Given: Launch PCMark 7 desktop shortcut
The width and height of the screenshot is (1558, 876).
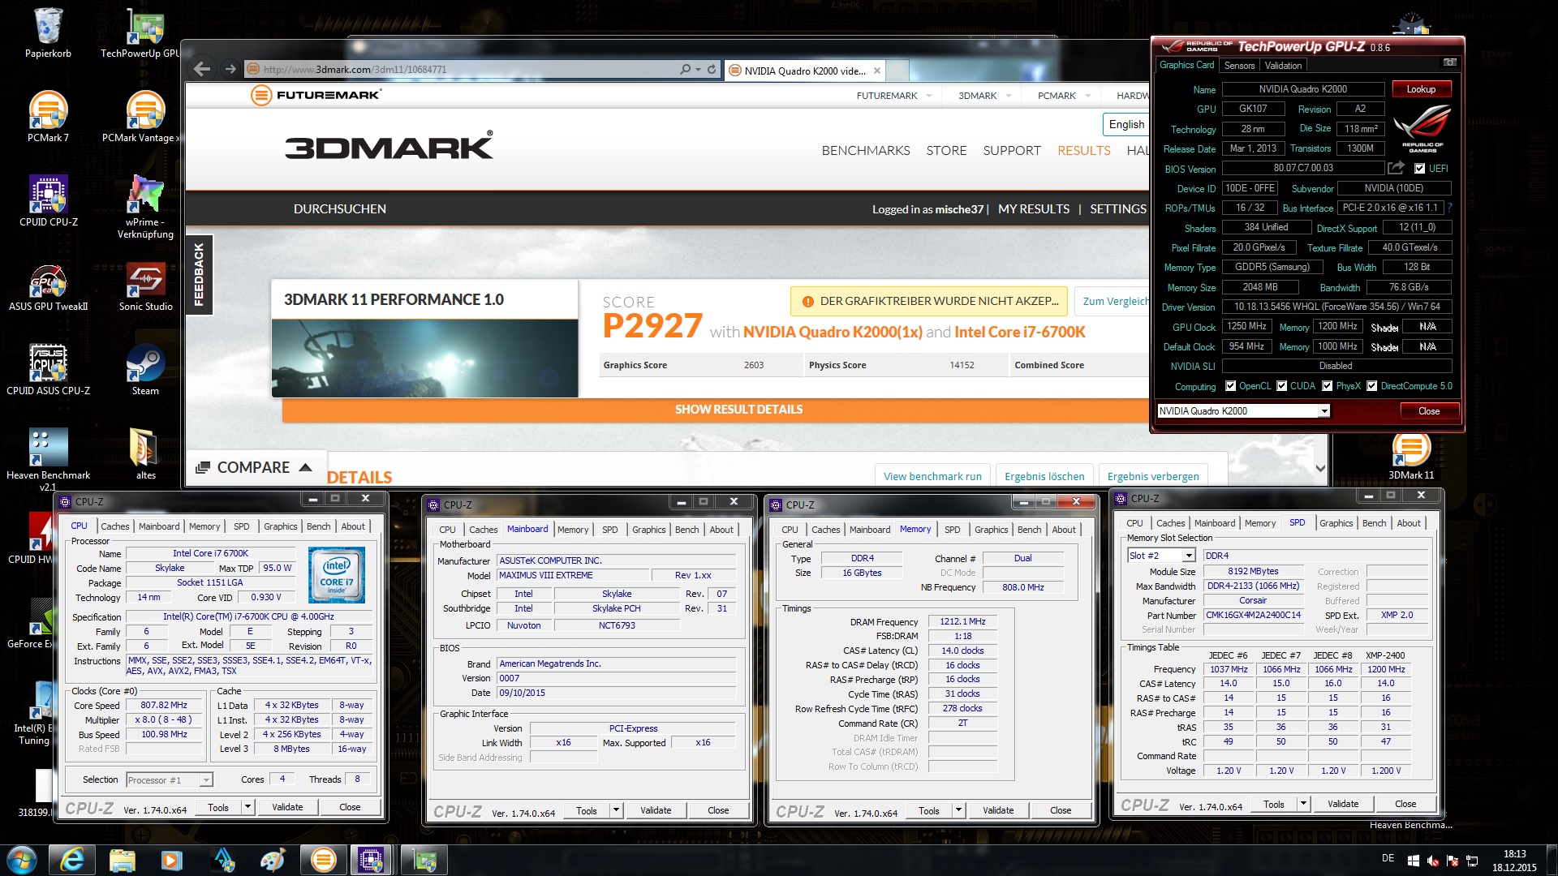Looking at the screenshot, I should (48, 117).
